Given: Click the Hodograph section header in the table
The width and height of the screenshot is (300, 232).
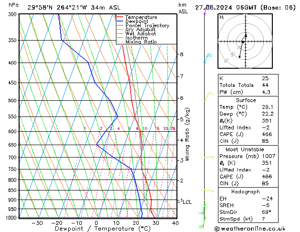Looking at the screenshot, I should [x=242, y=191].
